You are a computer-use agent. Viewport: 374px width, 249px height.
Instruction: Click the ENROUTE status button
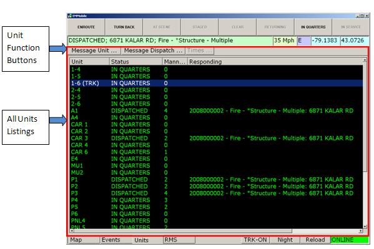[x=86, y=27]
